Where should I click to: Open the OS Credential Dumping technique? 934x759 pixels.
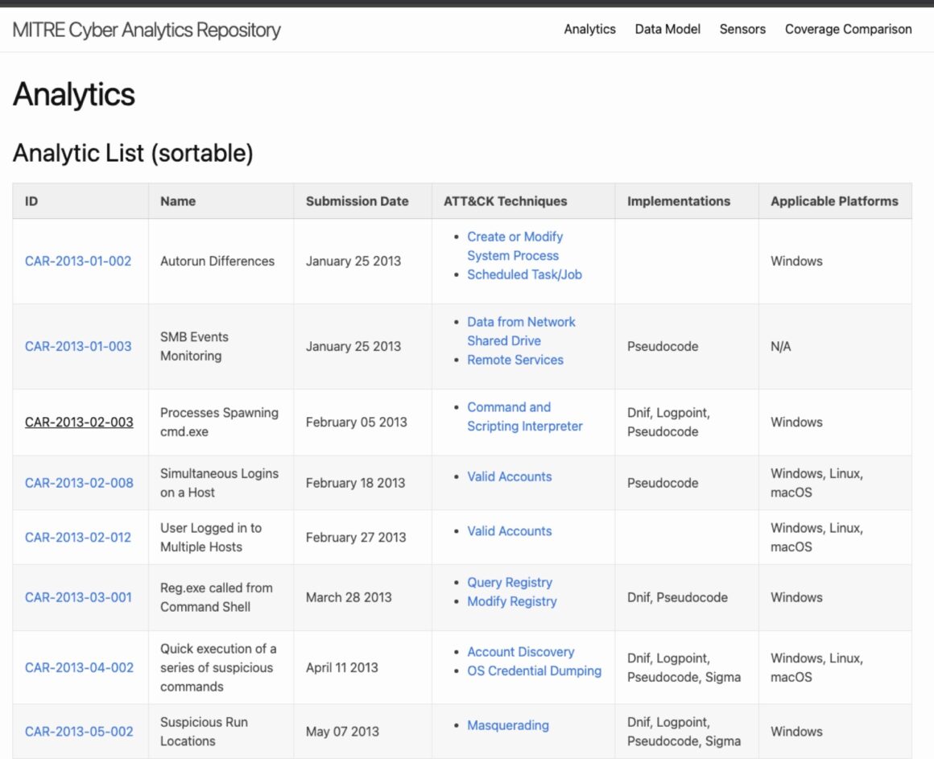click(534, 670)
